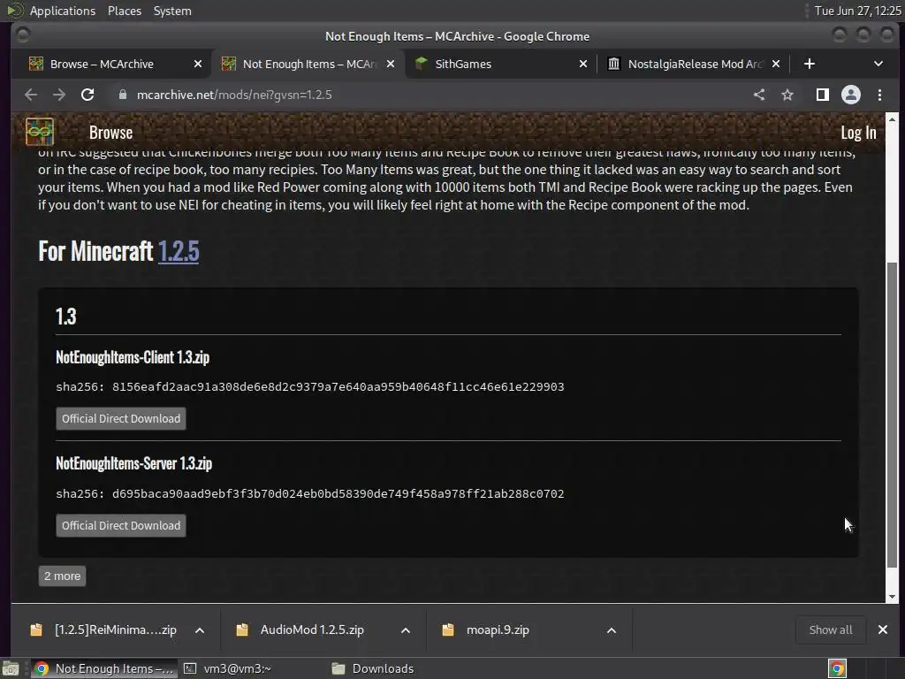Image resolution: width=905 pixels, height=679 pixels.
Task: Click the browser forward arrow
Action: pyautogui.click(x=59, y=95)
